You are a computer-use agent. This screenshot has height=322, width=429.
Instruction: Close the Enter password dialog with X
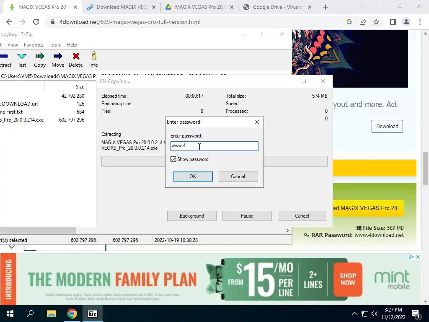point(257,122)
